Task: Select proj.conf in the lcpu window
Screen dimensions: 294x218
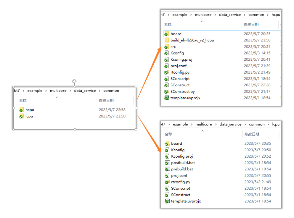Action: click(179, 176)
